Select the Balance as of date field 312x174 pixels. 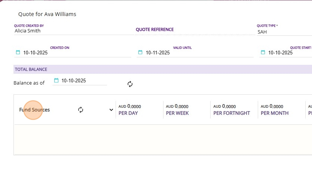pyautogui.click(x=74, y=80)
